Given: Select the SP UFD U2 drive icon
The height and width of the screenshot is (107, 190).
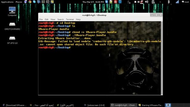Looking at the screenshot, I should tap(12, 40).
